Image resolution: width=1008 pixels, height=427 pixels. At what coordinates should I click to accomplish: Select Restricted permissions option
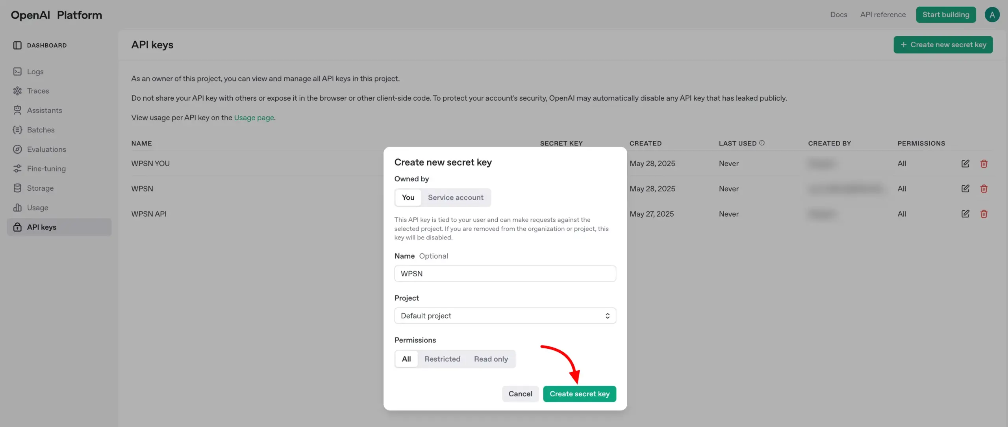point(442,359)
